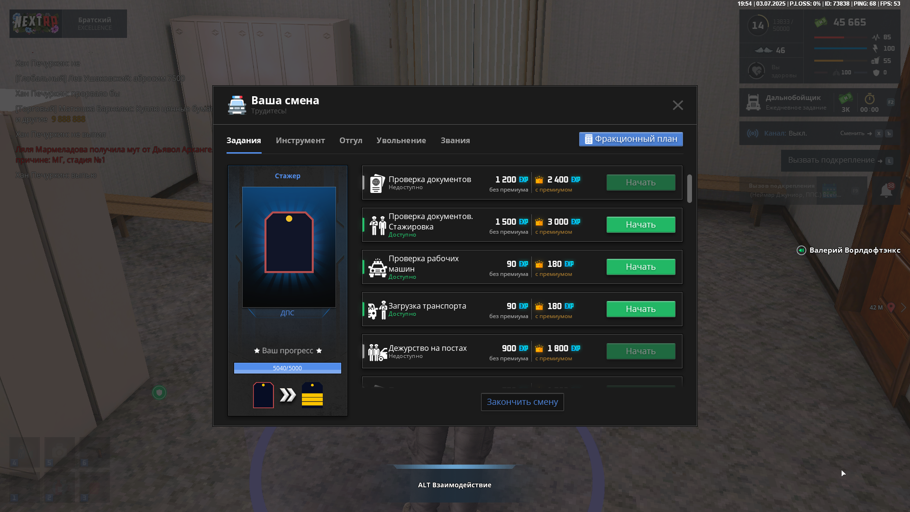Viewport: 910px width, 512px height.
Task: End the shift with Закончить смену
Action: 522,402
